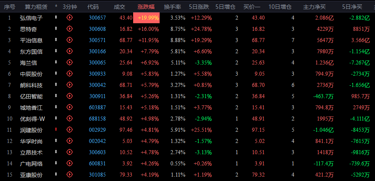Click the -1.046亿 main net buy value

click(324, 130)
